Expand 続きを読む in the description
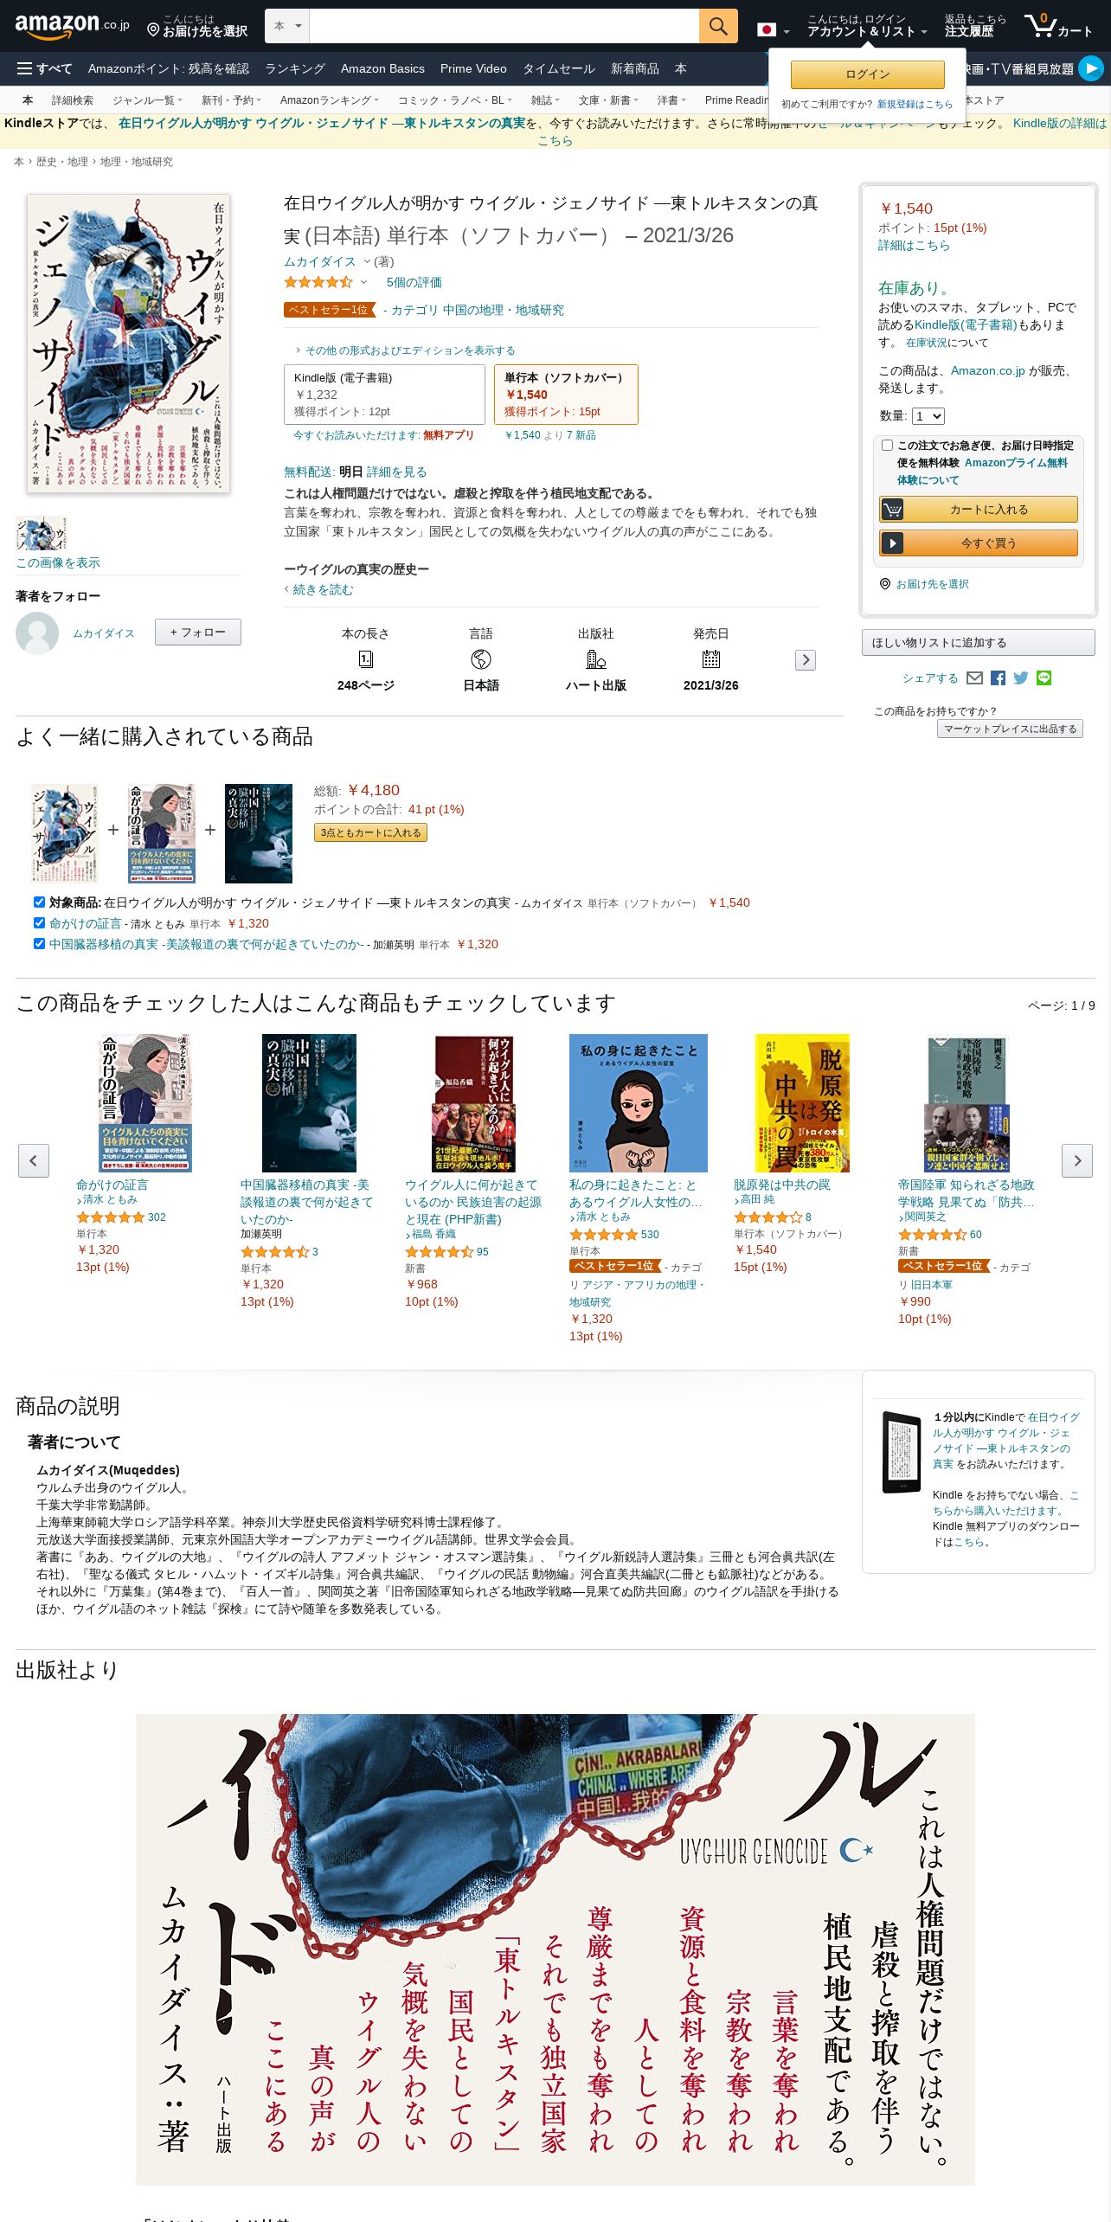Viewport: 1111px width, 2222px height. pos(323,589)
